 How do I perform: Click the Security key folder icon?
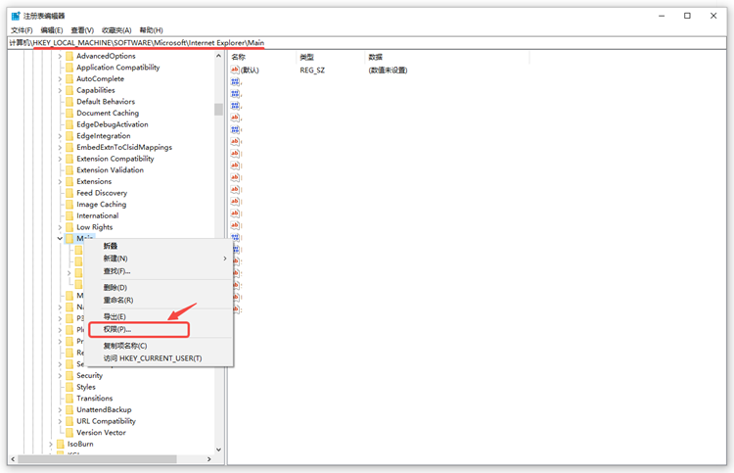pos(69,375)
